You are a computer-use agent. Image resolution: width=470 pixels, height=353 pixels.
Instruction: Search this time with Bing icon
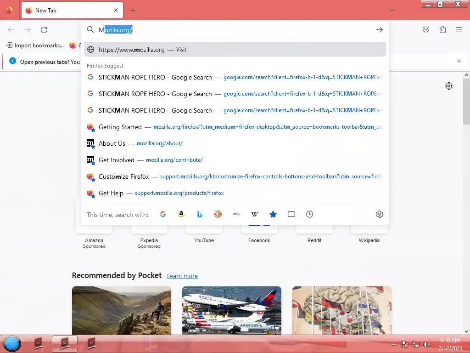click(200, 214)
